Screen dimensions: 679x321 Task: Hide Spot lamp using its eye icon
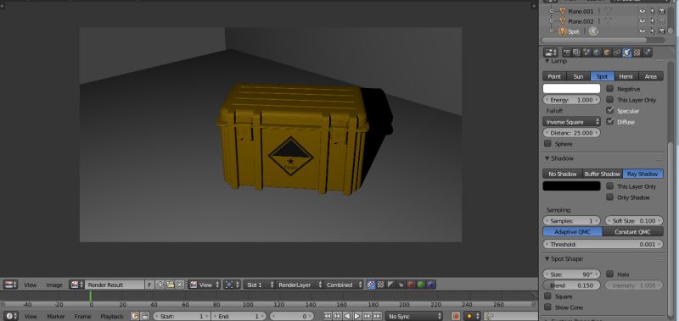click(643, 31)
